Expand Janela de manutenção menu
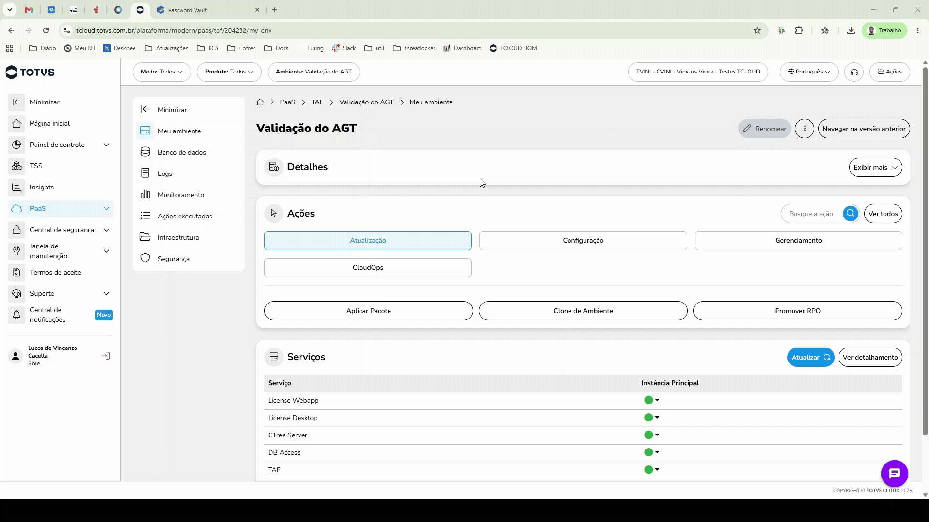The image size is (929, 522). [x=106, y=251]
